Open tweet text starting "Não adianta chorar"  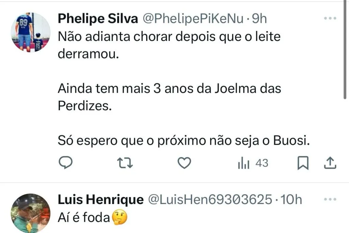click(169, 37)
